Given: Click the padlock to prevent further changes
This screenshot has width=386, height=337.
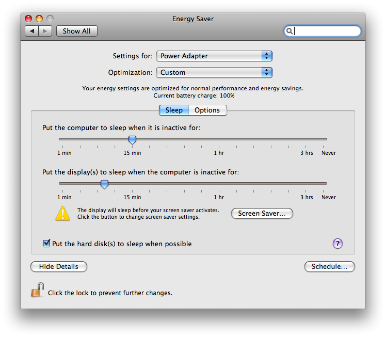Looking at the screenshot, I should pyautogui.click(x=37, y=290).
